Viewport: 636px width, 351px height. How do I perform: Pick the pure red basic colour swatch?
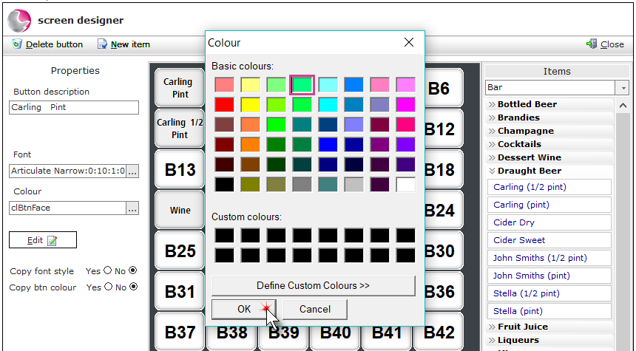(x=224, y=105)
